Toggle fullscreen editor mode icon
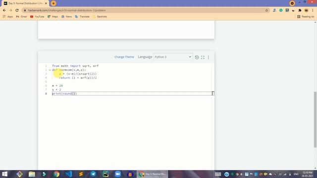Image resolution: width=317 pixels, height=178 pixels. pyautogui.click(x=203, y=57)
